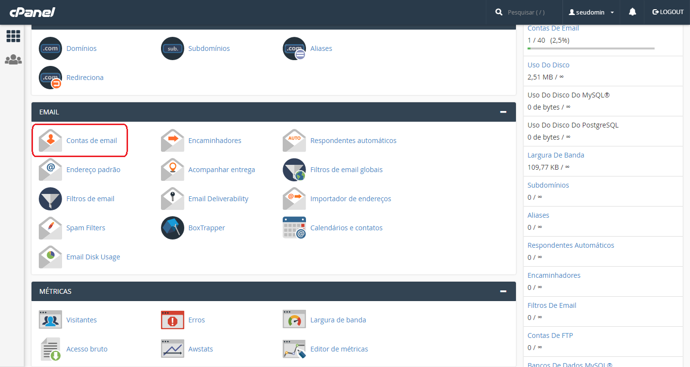The image size is (690, 367).
Task: Open the Domínios icon
Action: click(50, 48)
